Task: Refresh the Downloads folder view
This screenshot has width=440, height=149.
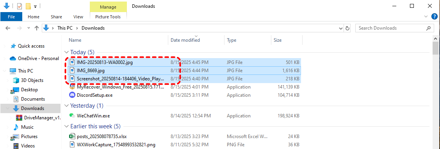Action: 347,28
